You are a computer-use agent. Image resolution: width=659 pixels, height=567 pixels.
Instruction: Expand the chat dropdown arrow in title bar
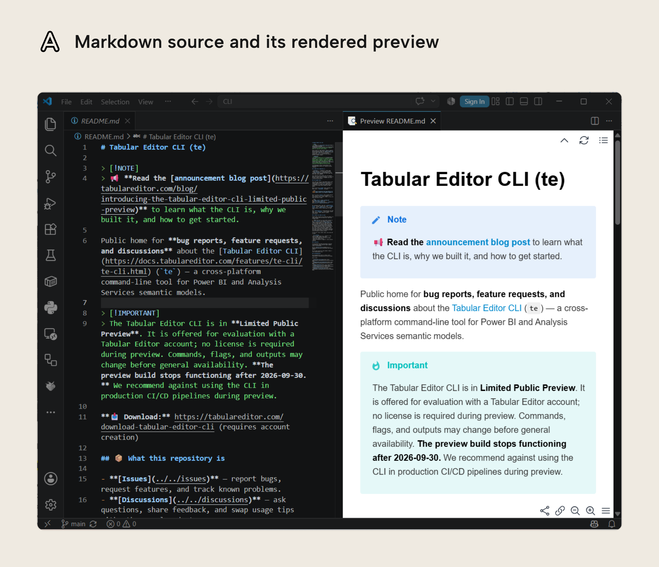point(433,102)
